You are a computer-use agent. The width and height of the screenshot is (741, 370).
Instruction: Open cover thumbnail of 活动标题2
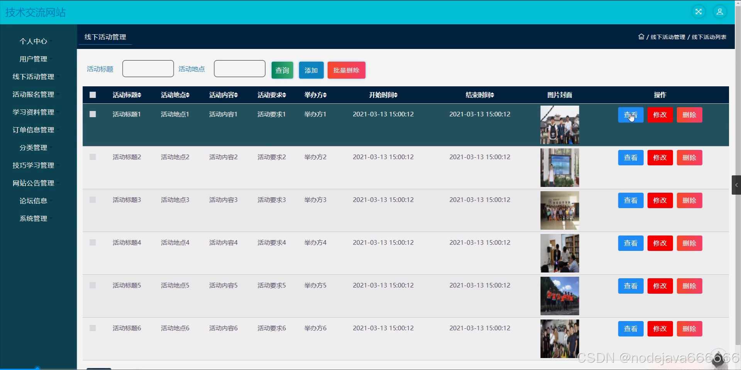(560, 168)
